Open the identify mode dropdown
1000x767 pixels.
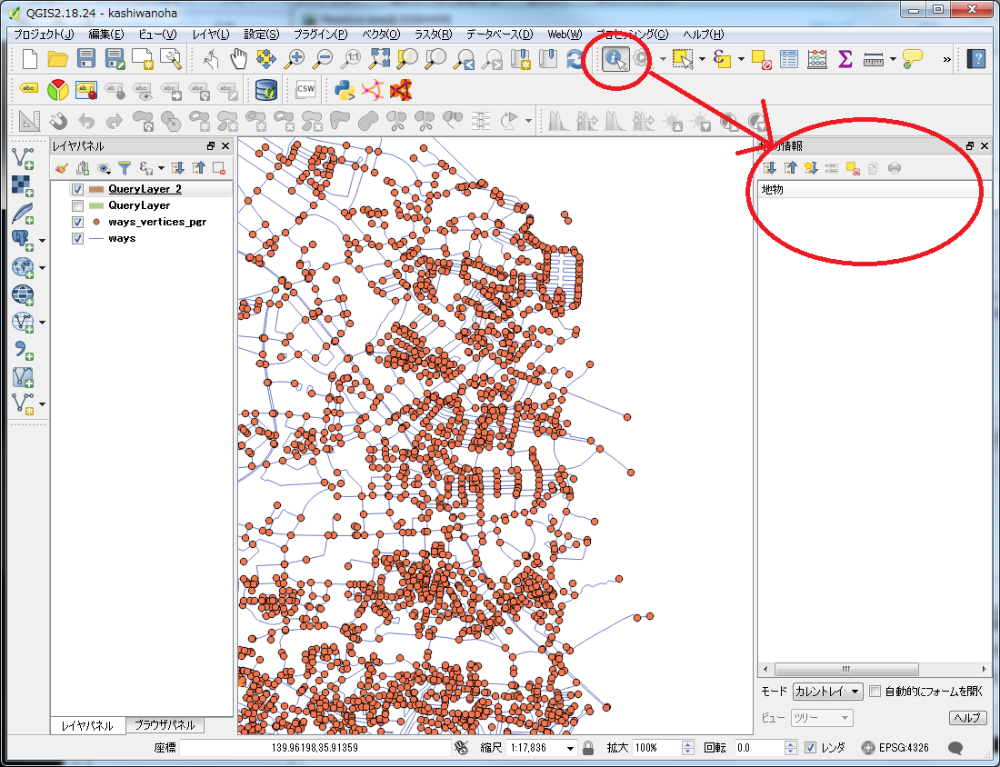click(x=827, y=692)
